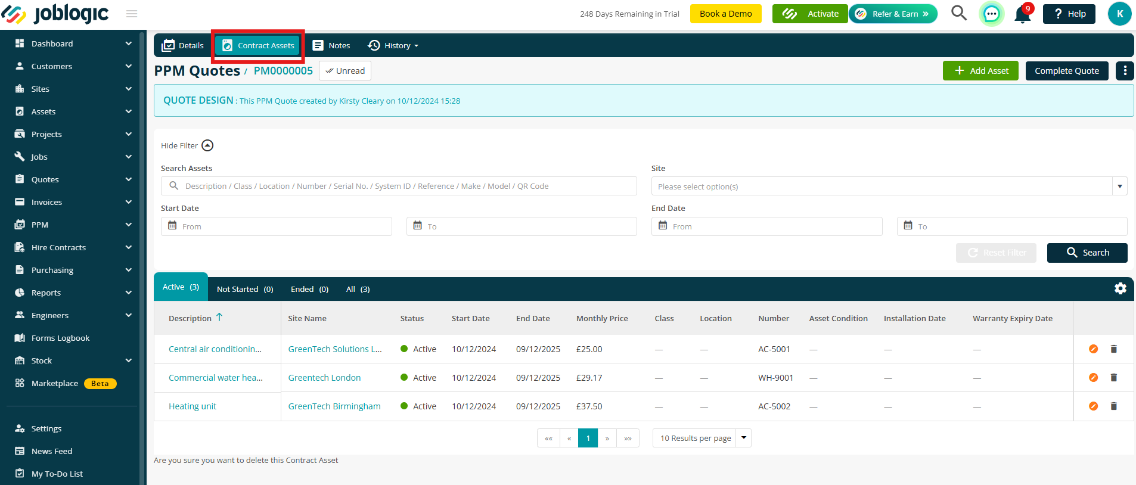Image resolution: width=1136 pixels, height=485 pixels.
Task: Open table column settings gear
Action: (1121, 288)
